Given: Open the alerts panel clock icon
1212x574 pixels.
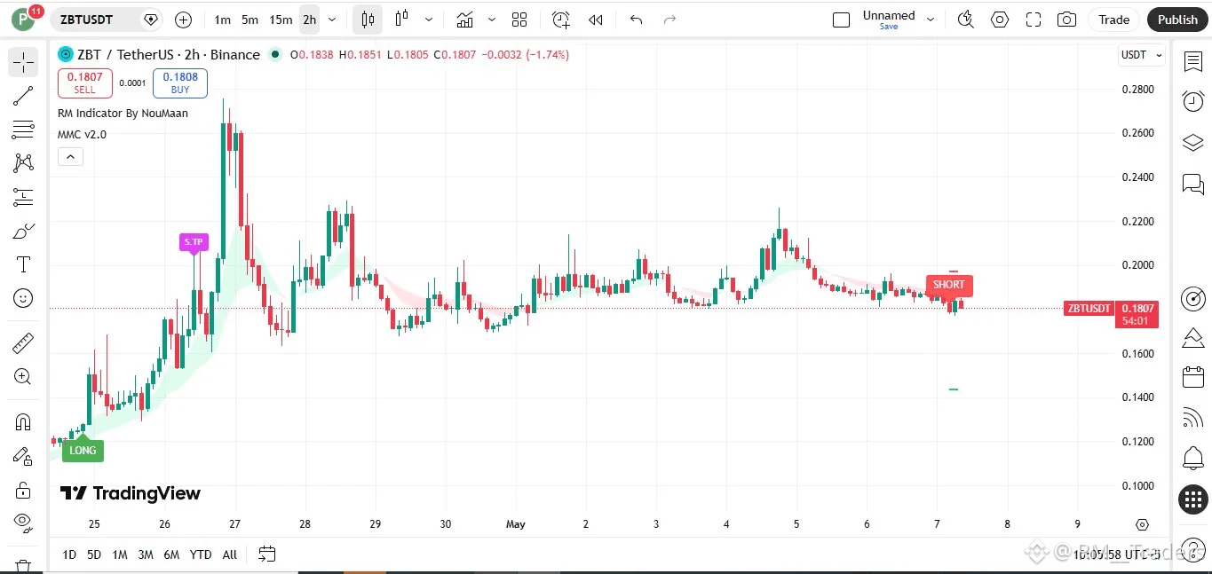Looking at the screenshot, I should [x=1193, y=101].
